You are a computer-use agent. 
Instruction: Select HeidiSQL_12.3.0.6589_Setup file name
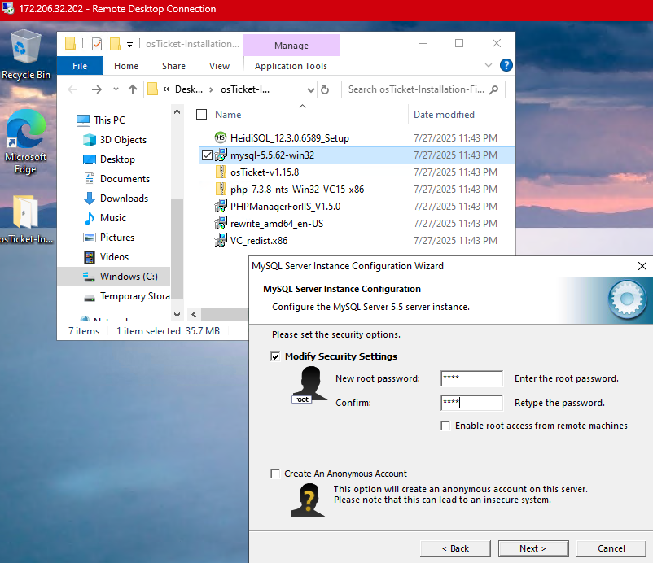[x=289, y=138]
